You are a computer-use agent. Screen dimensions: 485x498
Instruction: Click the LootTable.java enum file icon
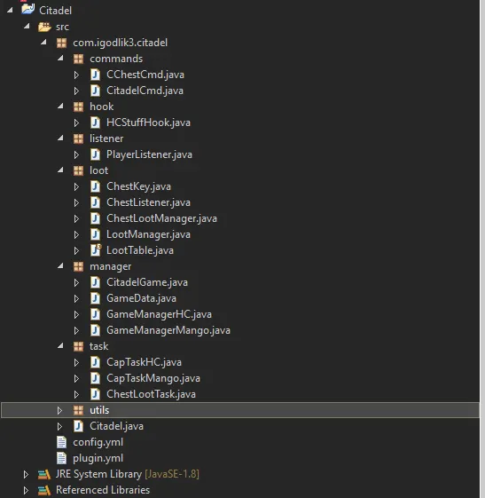pyautogui.click(x=96, y=250)
